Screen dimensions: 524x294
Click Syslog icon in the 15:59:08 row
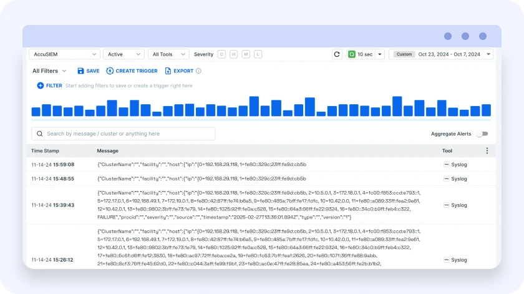(x=447, y=165)
